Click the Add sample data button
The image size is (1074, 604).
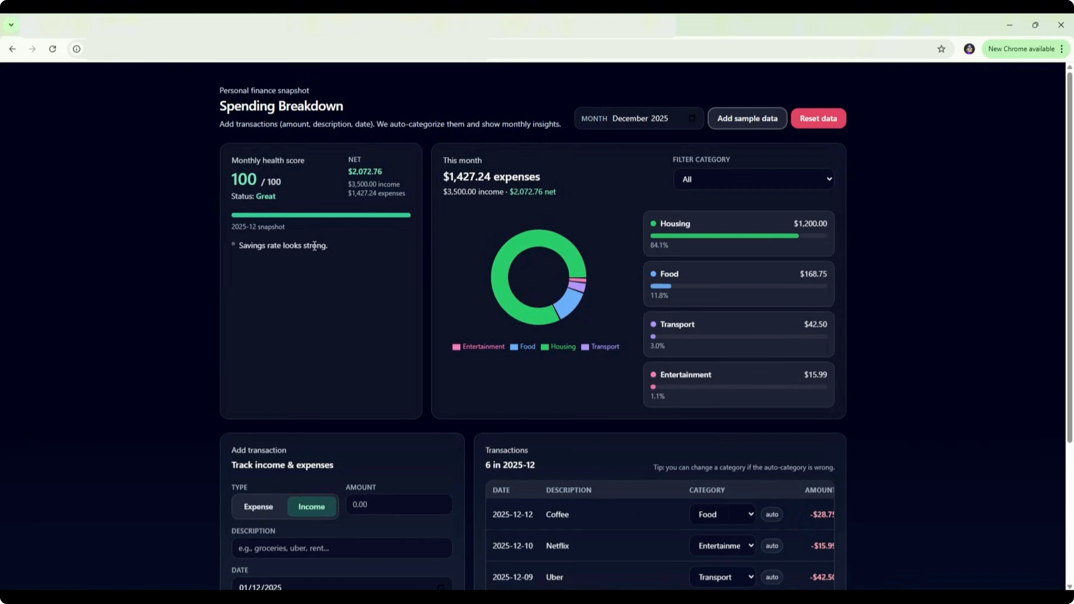point(747,118)
